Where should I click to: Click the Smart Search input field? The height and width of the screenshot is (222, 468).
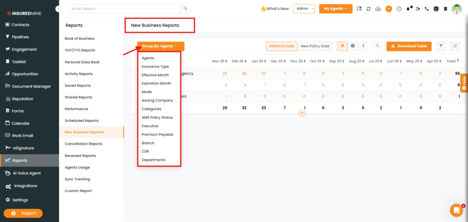coord(124,8)
